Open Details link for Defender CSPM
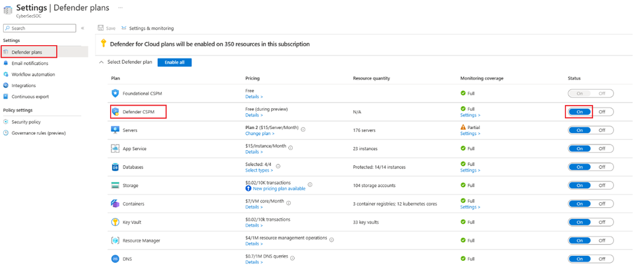The image size is (635, 271). [x=254, y=115]
